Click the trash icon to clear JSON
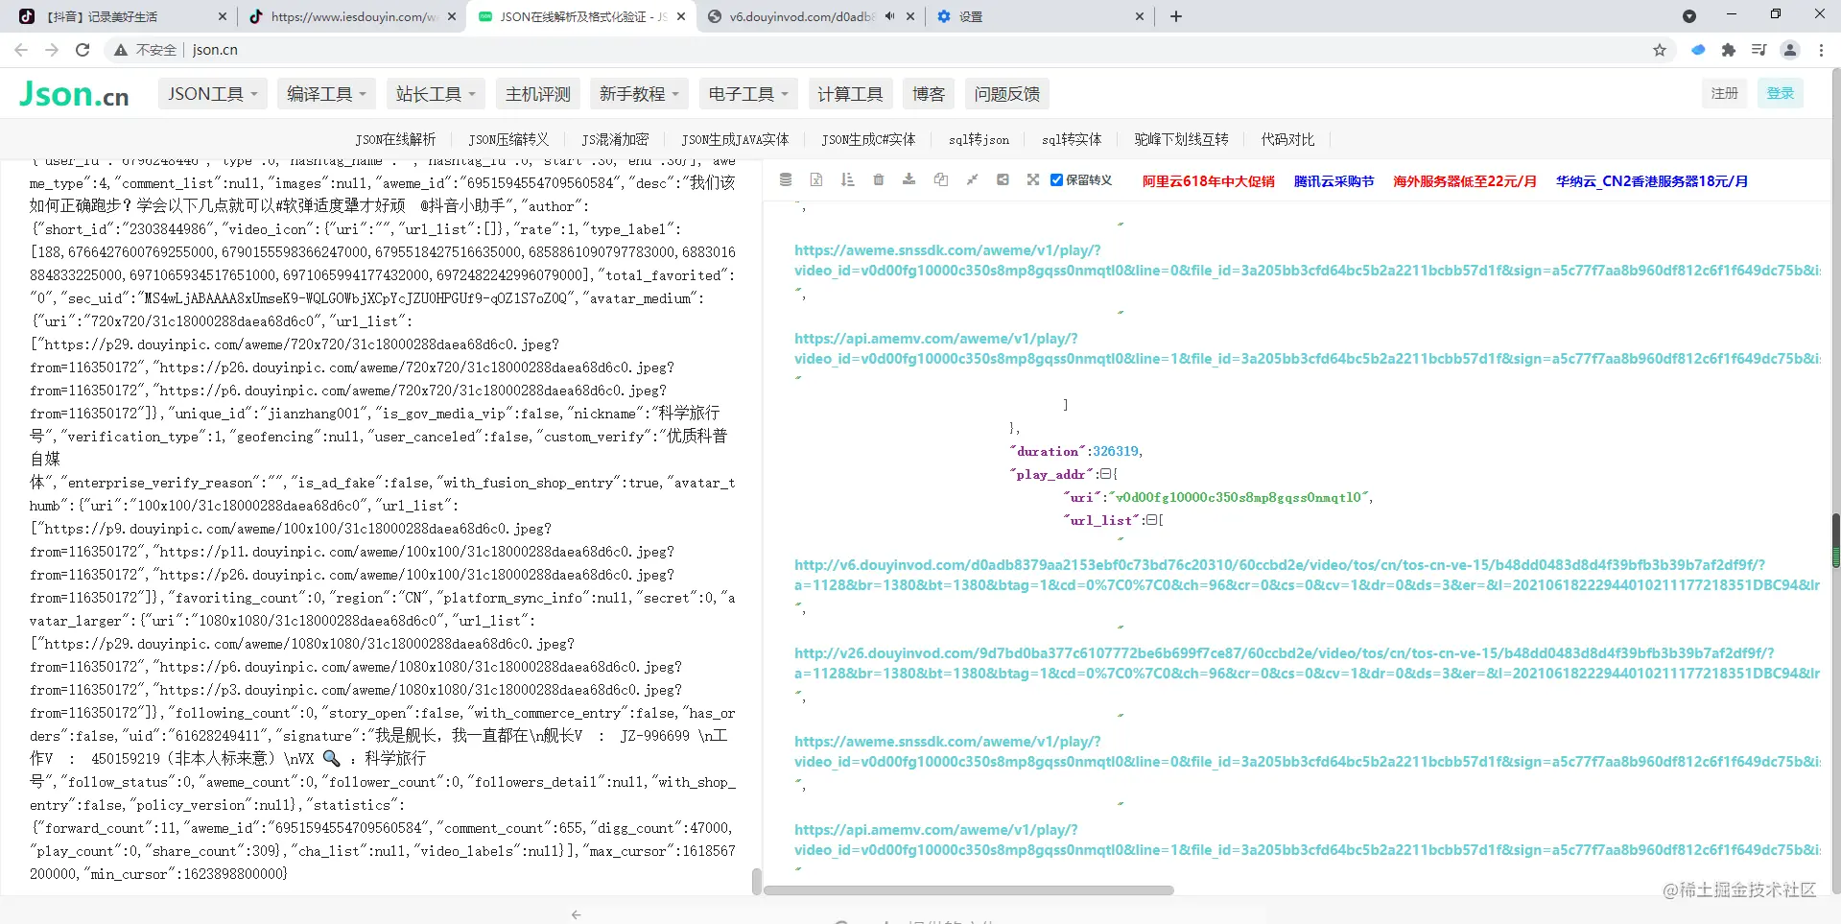This screenshot has height=924, width=1841. (878, 179)
